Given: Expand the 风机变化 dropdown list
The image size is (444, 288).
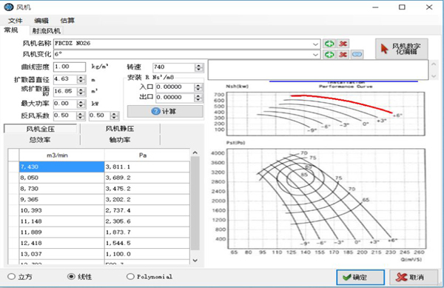Looking at the screenshot, I should pos(315,55).
